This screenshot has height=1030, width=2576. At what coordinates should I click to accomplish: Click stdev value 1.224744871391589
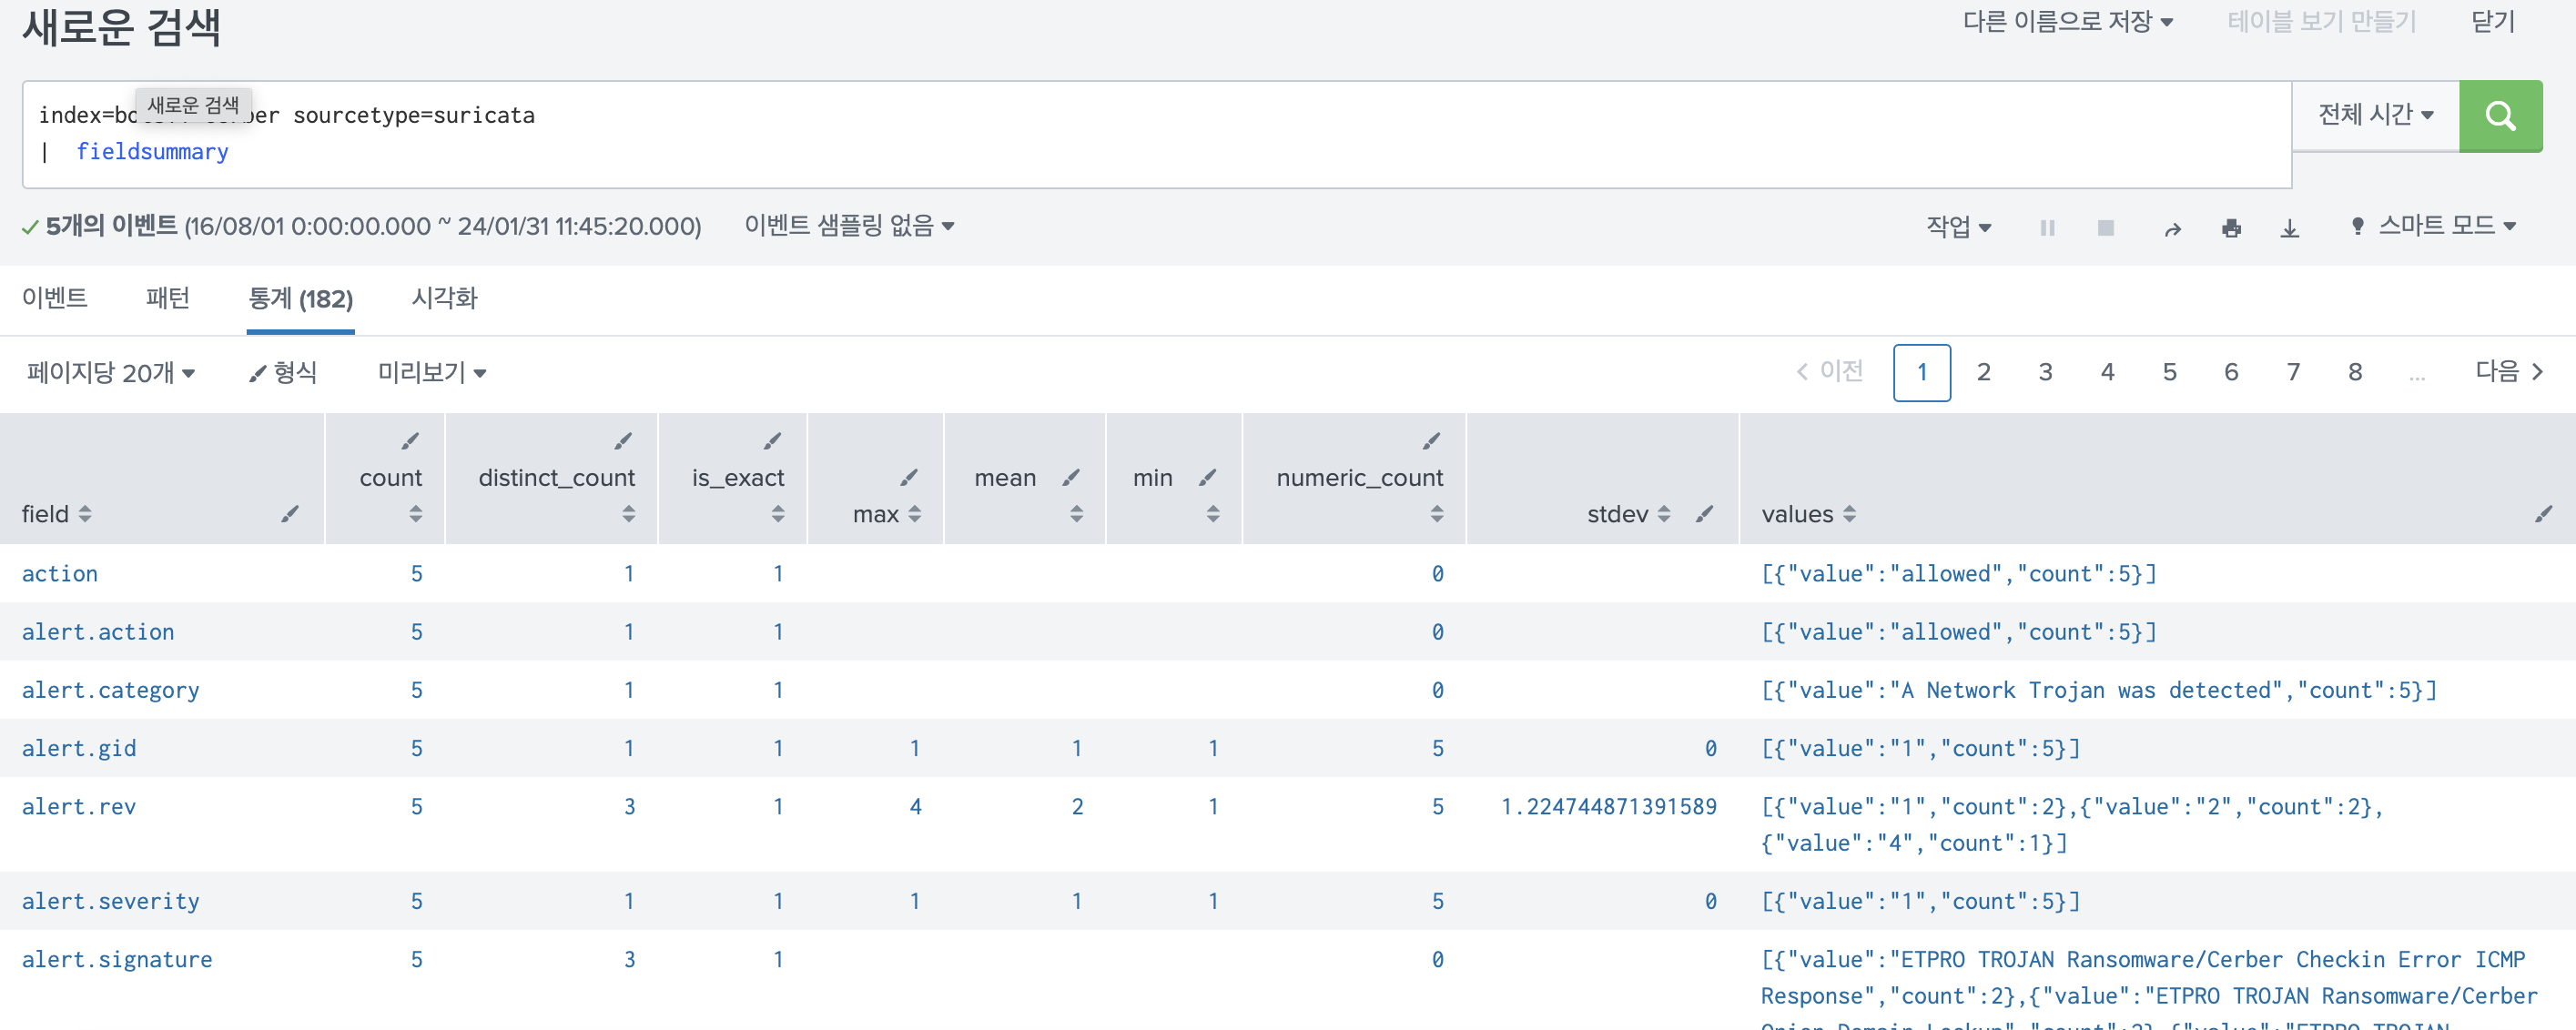[1608, 806]
